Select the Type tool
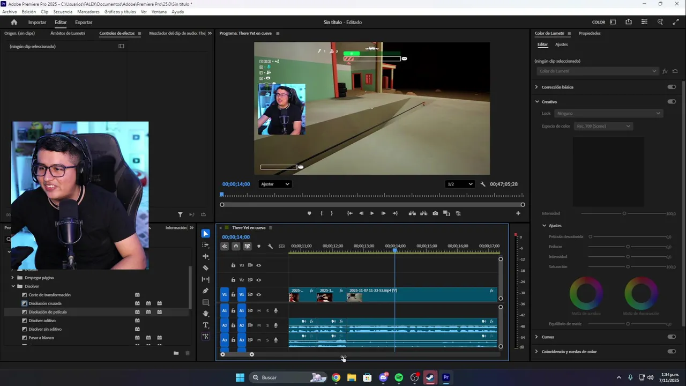Screen dimensions: 686x386 [206, 325]
